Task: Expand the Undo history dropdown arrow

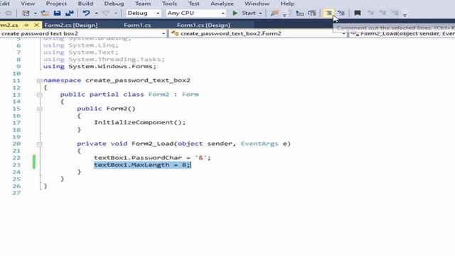Action: click(x=97, y=14)
